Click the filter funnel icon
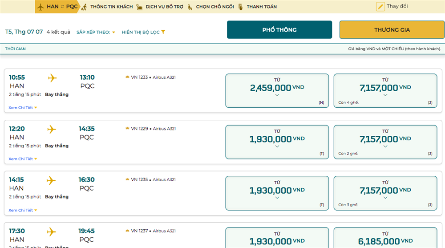 163,32
